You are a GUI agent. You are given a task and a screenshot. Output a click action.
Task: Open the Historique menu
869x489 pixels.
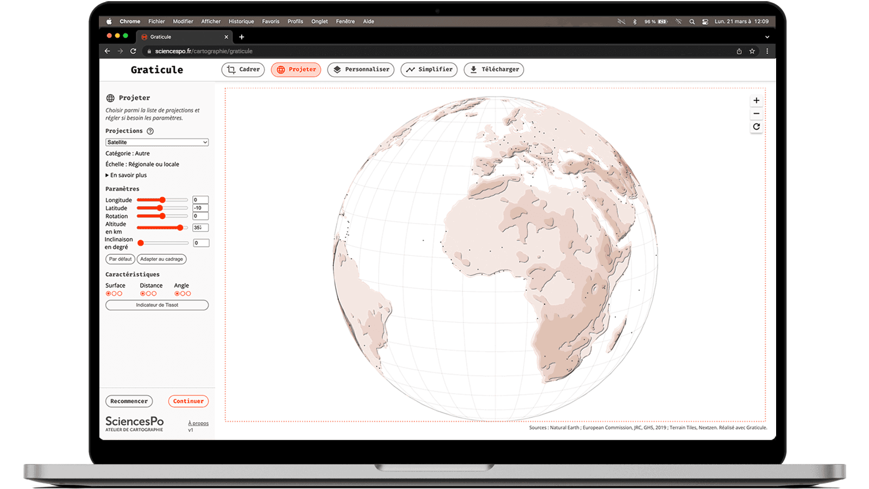[241, 21]
